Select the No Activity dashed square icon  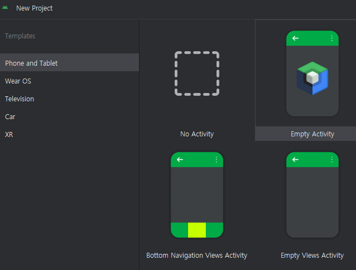(x=197, y=73)
